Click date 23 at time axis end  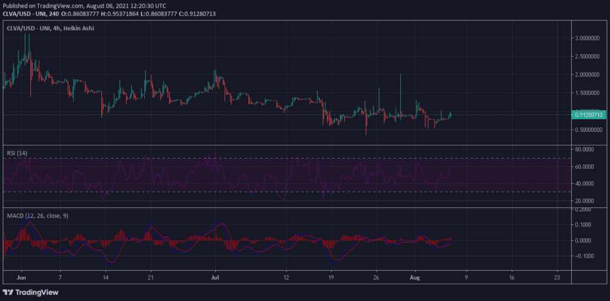coord(556,277)
